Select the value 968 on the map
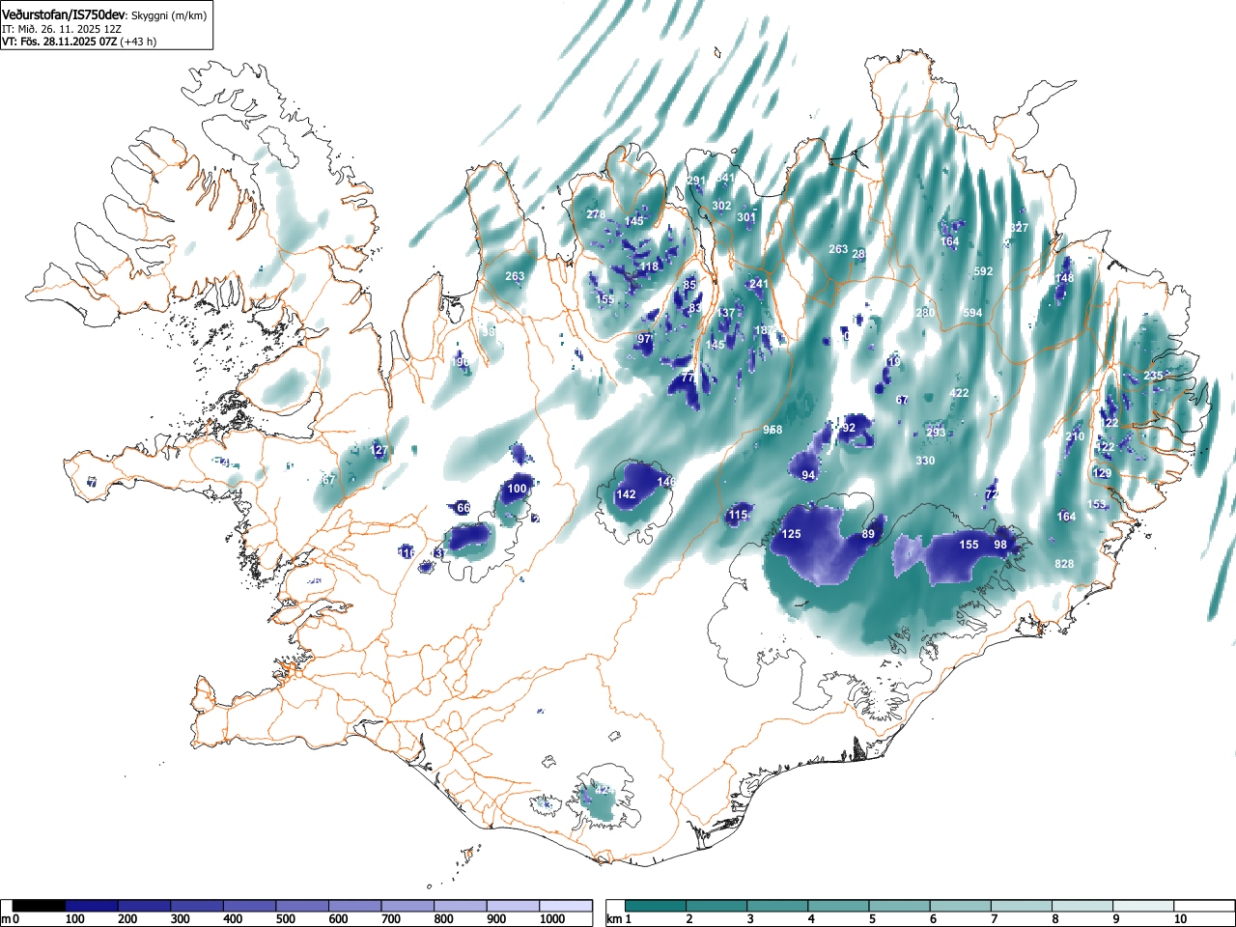1236x927 pixels. tap(772, 430)
